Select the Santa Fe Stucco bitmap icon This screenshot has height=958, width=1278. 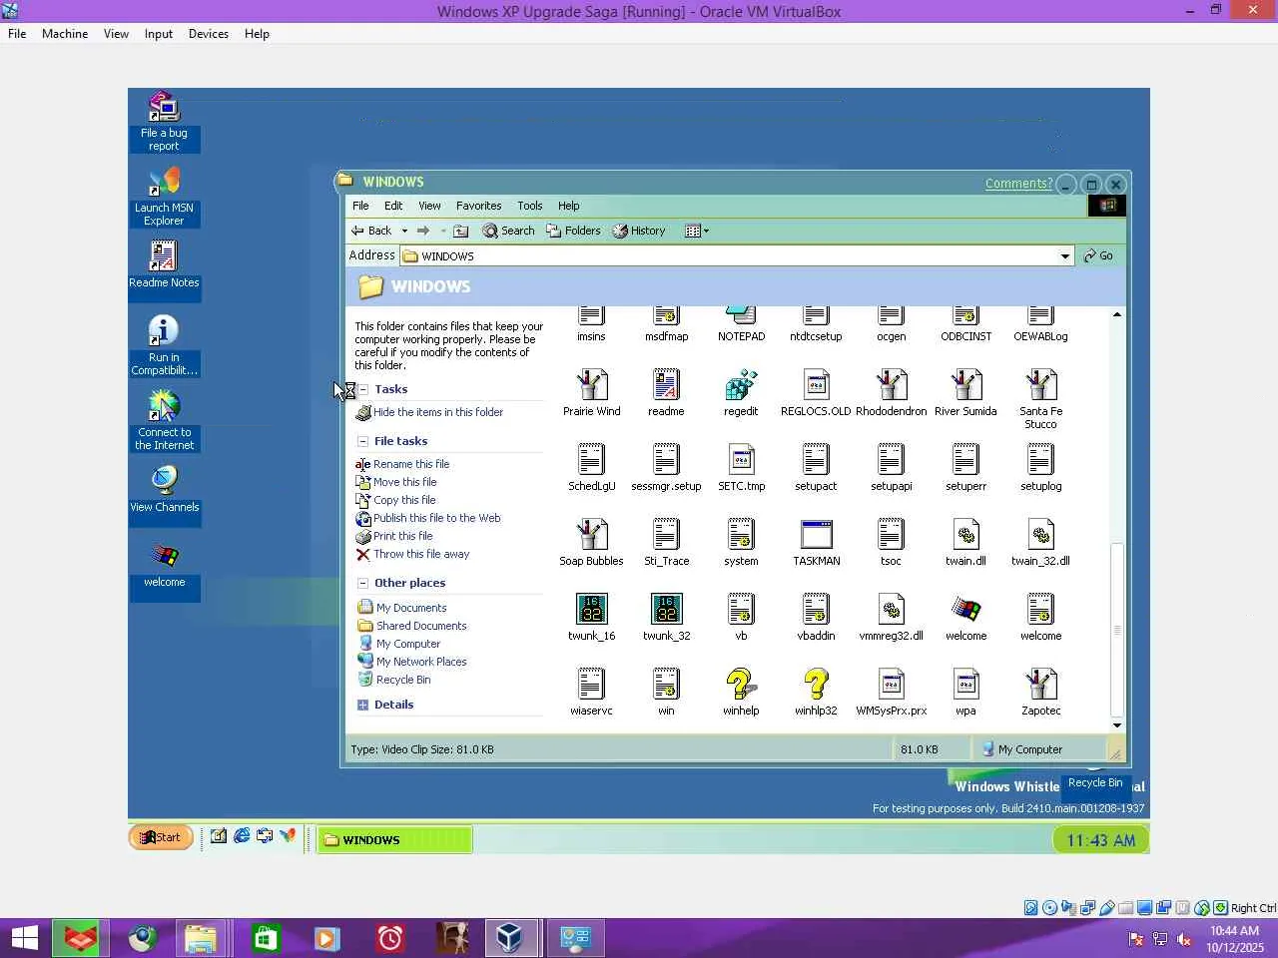click(1040, 385)
